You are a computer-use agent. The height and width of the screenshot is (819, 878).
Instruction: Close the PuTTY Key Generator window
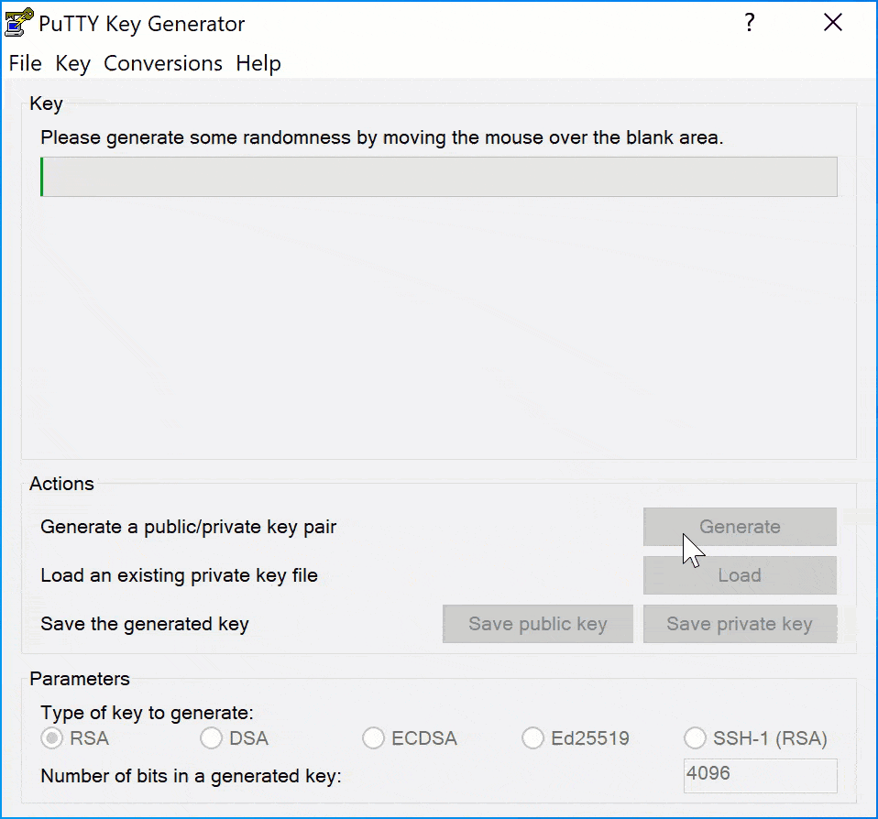click(x=833, y=23)
